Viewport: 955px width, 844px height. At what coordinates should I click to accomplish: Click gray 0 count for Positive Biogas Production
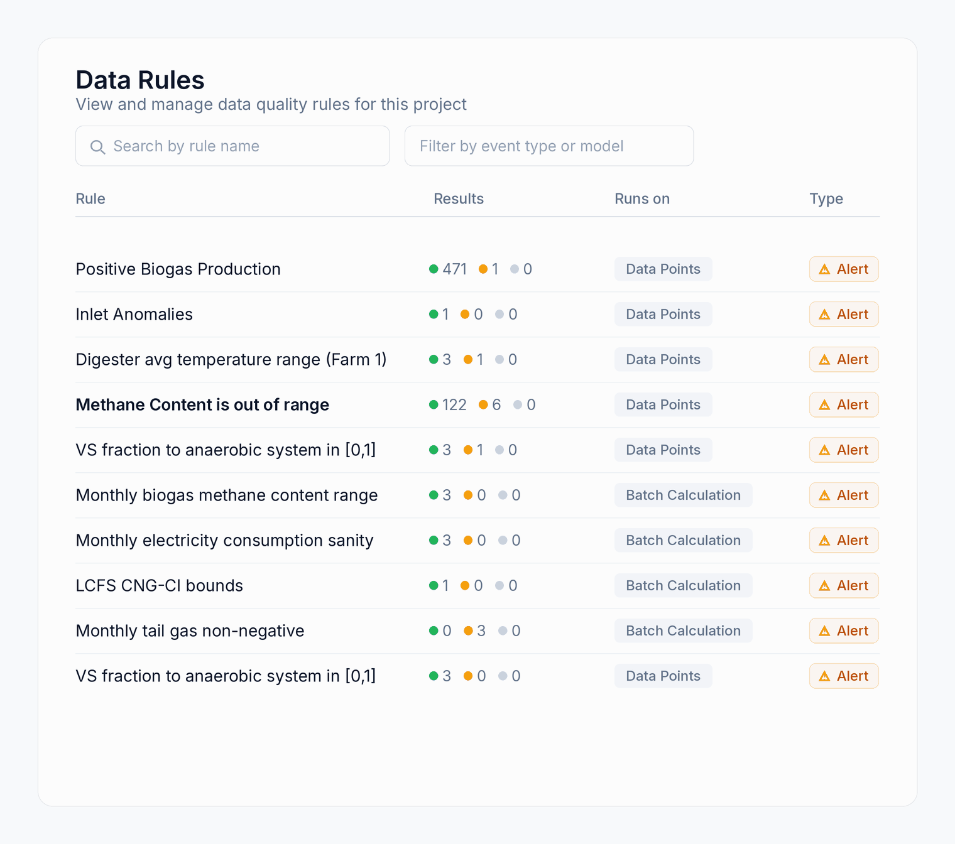coord(521,269)
